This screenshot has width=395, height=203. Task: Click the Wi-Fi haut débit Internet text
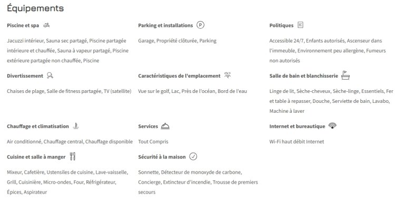(297, 142)
